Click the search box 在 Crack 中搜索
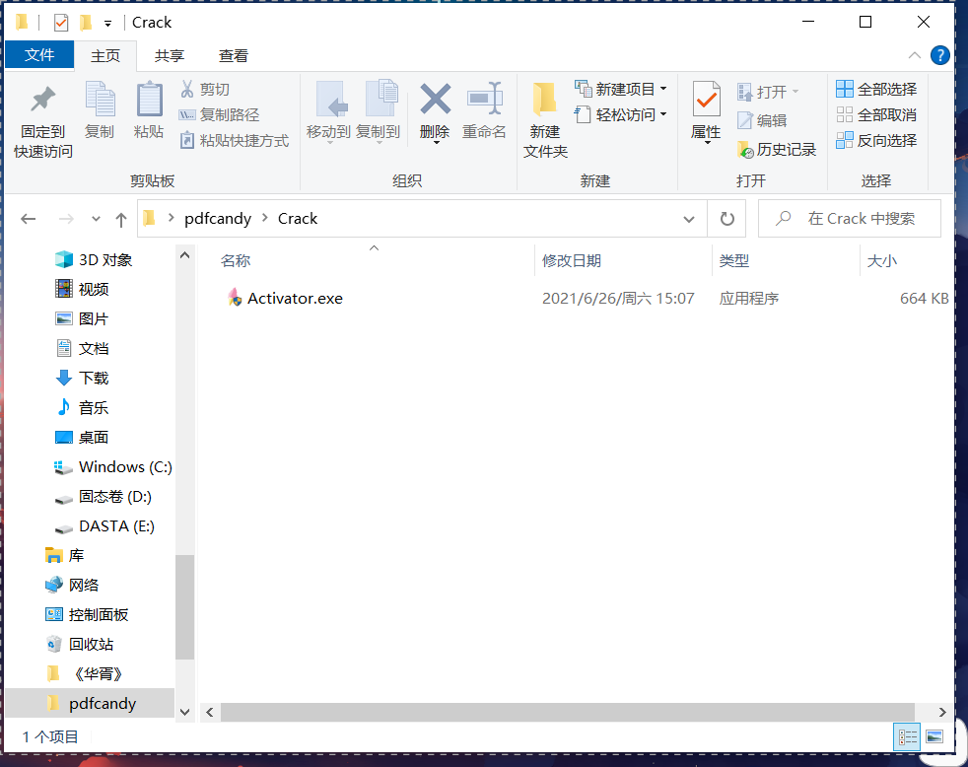This screenshot has width=968, height=767. point(850,219)
